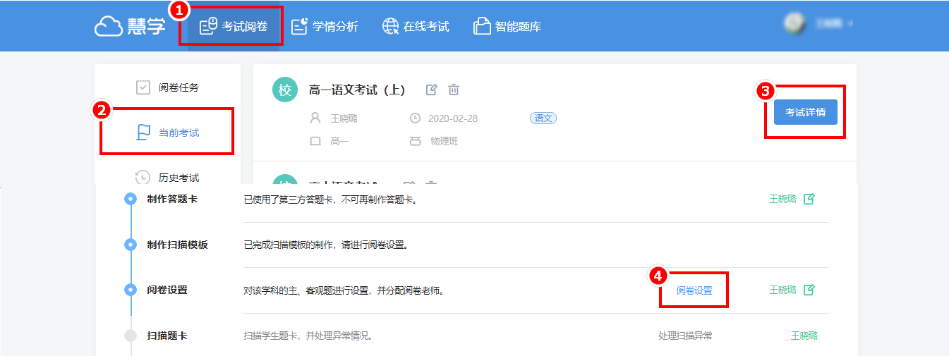Open the blue 阅卷设置 link
Screen dimensions: 949x356
point(694,290)
